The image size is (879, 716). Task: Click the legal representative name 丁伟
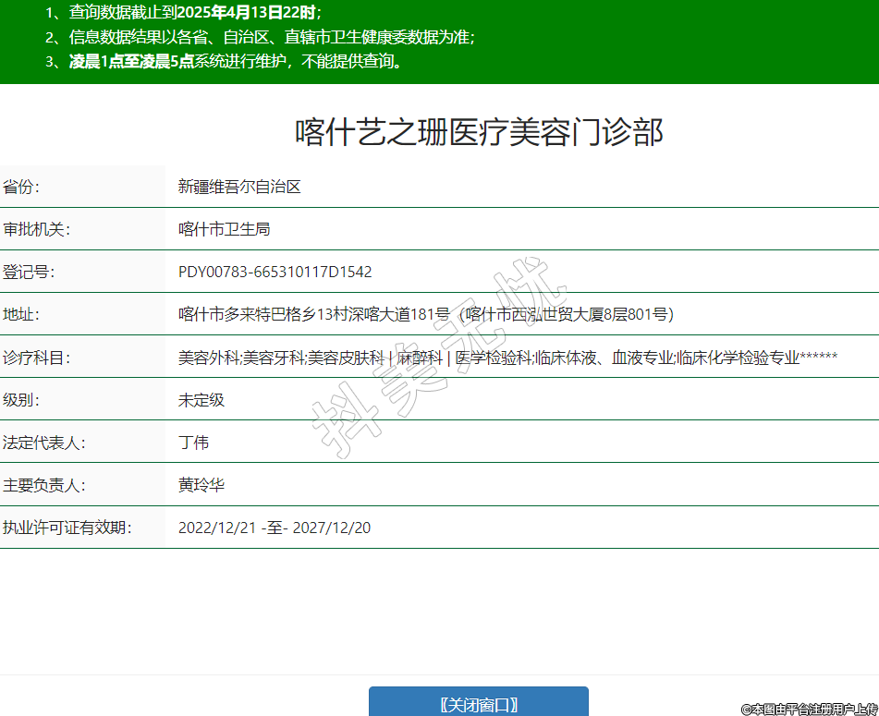click(193, 443)
